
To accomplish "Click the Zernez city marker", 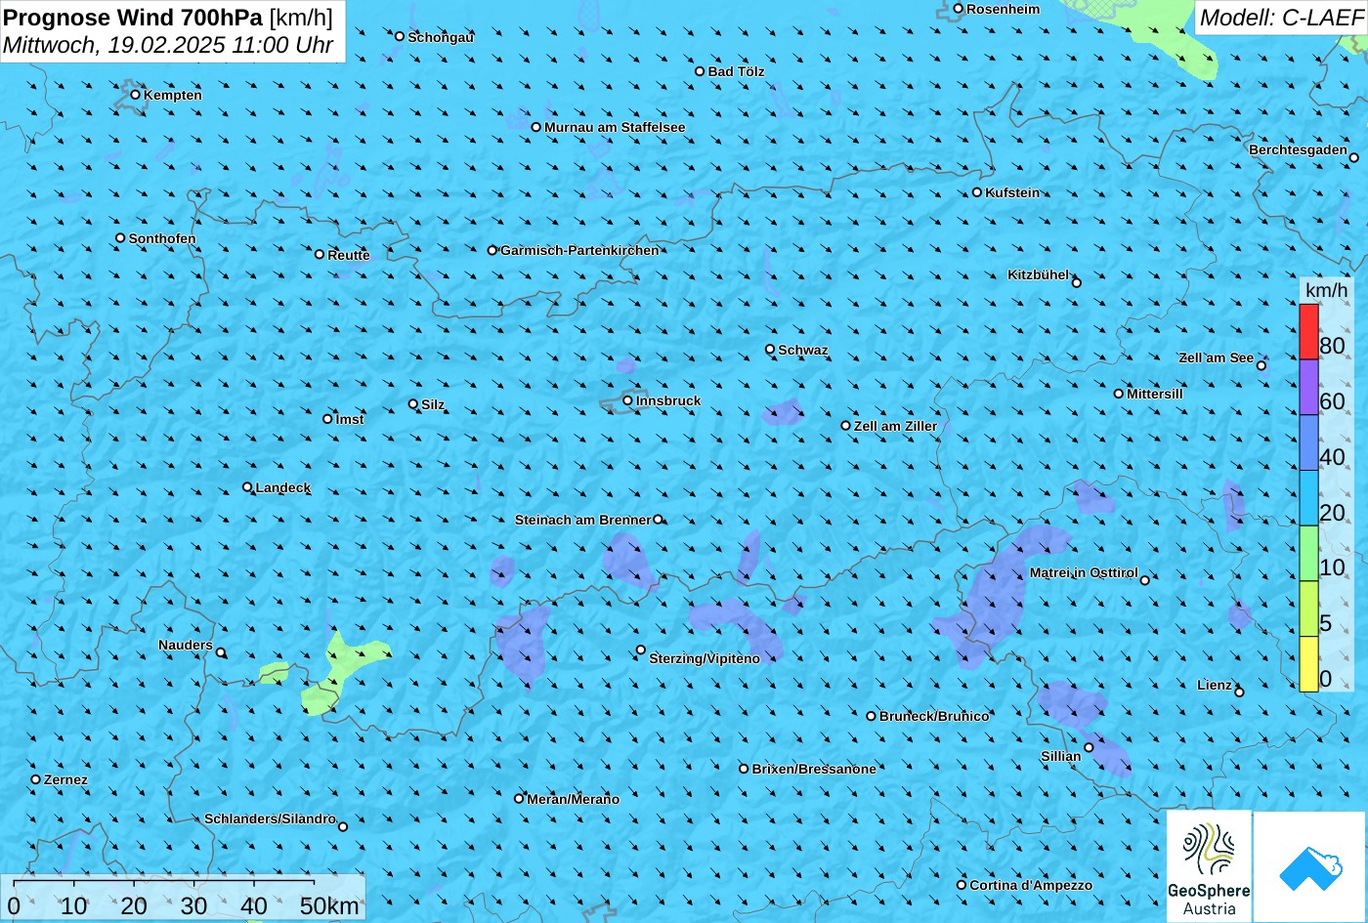I will [x=36, y=779].
